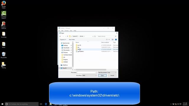Click the File name input field

coord(87,72)
